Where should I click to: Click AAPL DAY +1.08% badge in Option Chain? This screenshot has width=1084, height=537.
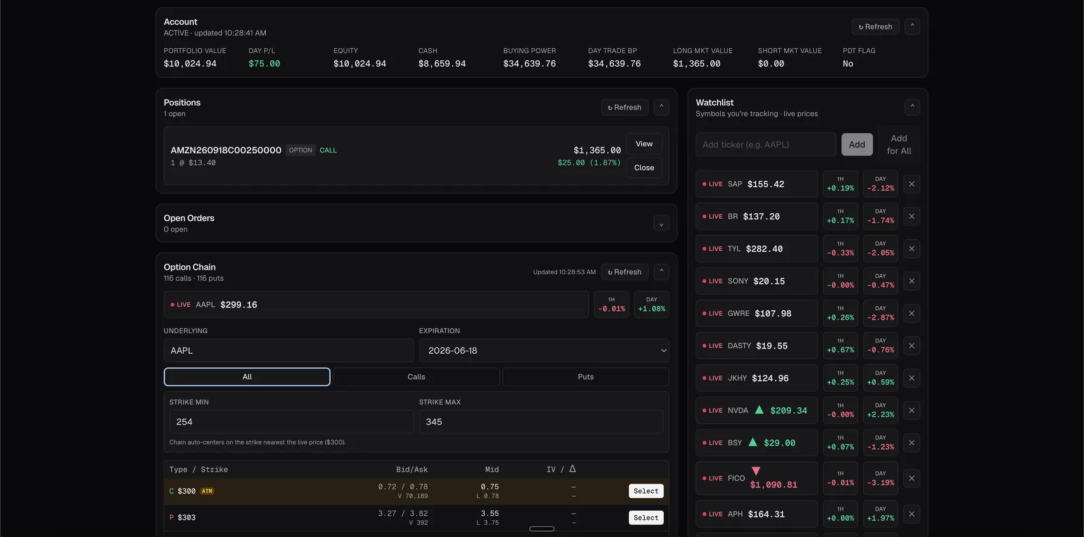[x=652, y=304]
